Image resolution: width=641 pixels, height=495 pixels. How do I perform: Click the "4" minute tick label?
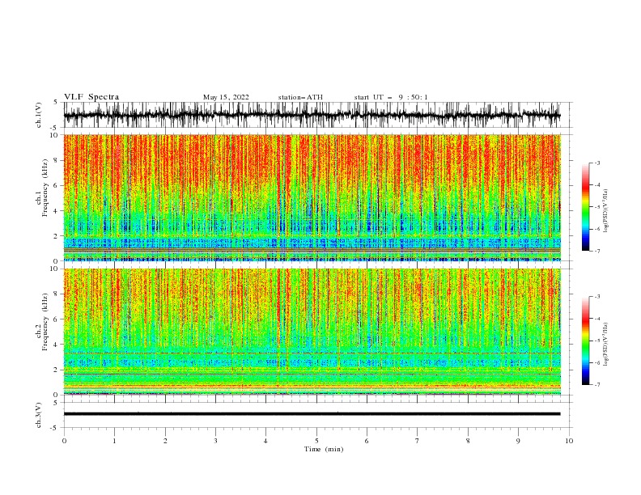tap(265, 441)
